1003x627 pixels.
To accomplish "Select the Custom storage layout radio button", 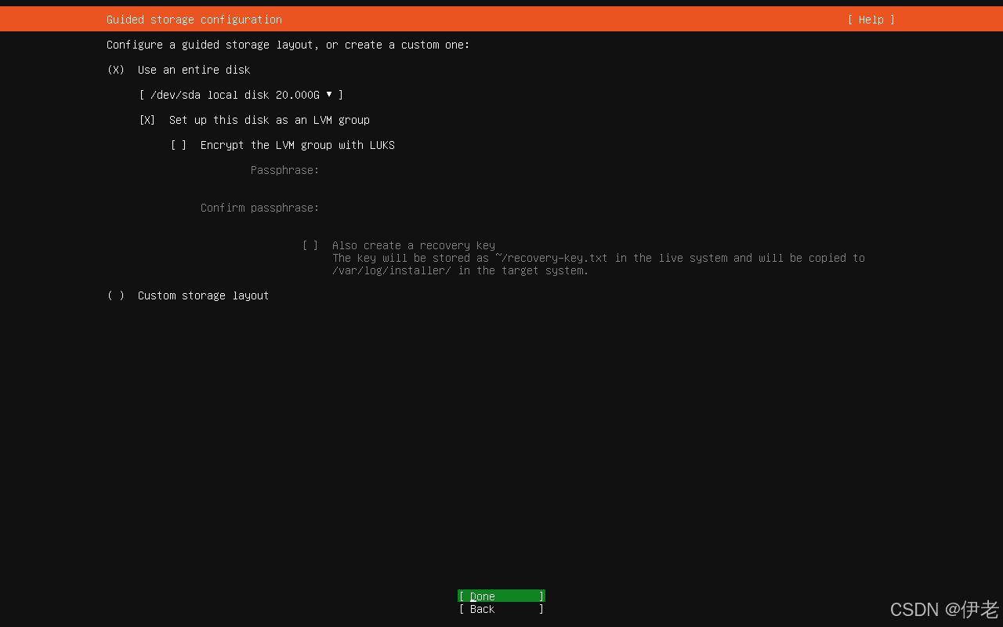I will coord(116,295).
